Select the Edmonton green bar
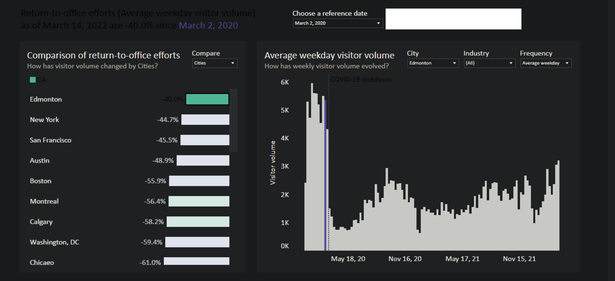The height and width of the screenshot is (281, 615). point(207,99)
